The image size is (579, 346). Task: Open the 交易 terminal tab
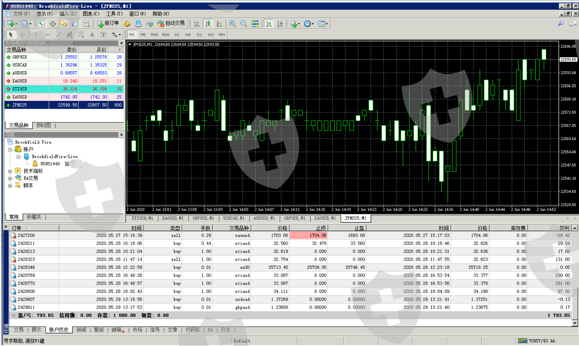point(18,330)
